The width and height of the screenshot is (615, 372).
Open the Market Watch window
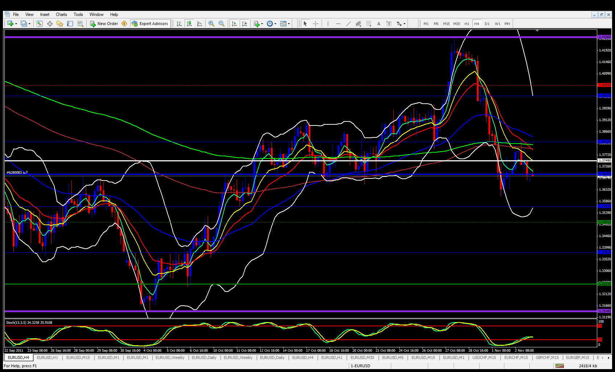[x=40, y=24]
